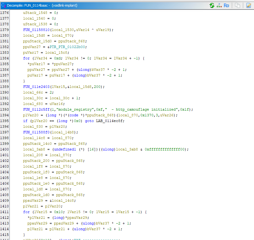Click the green re-decompile refresh icon
Image resolution: width=254 pixels, height=240 pixels.
[212, 5]
